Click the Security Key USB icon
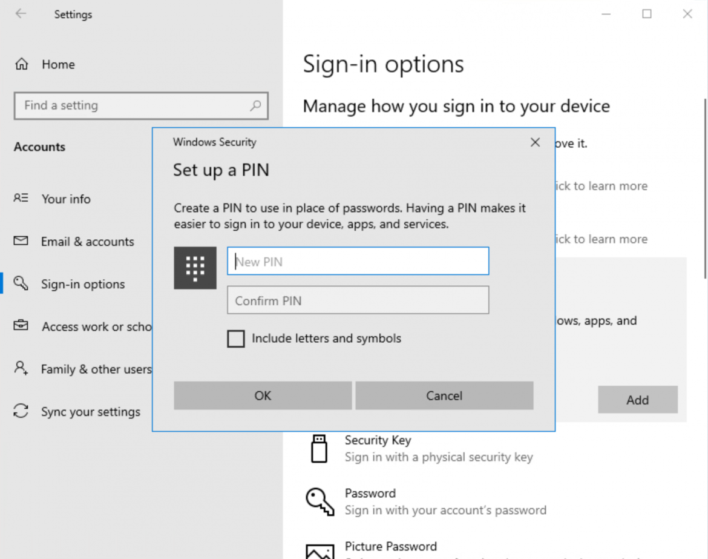The height and width of the screenshot is (559, 708). [320, 448]
